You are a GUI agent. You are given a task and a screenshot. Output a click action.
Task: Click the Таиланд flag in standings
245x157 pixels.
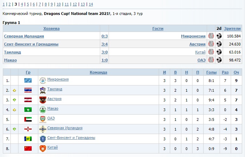28,90
